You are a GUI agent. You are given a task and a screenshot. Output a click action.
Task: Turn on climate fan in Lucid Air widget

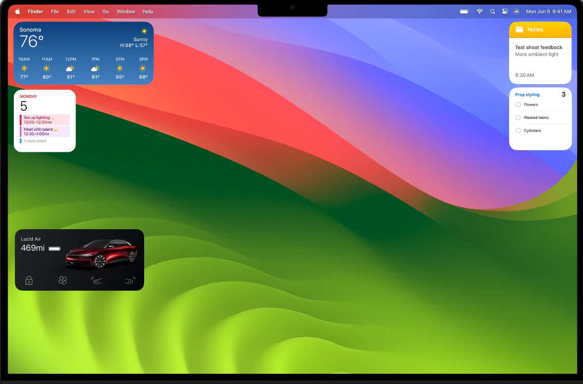(x=63, y=280)
